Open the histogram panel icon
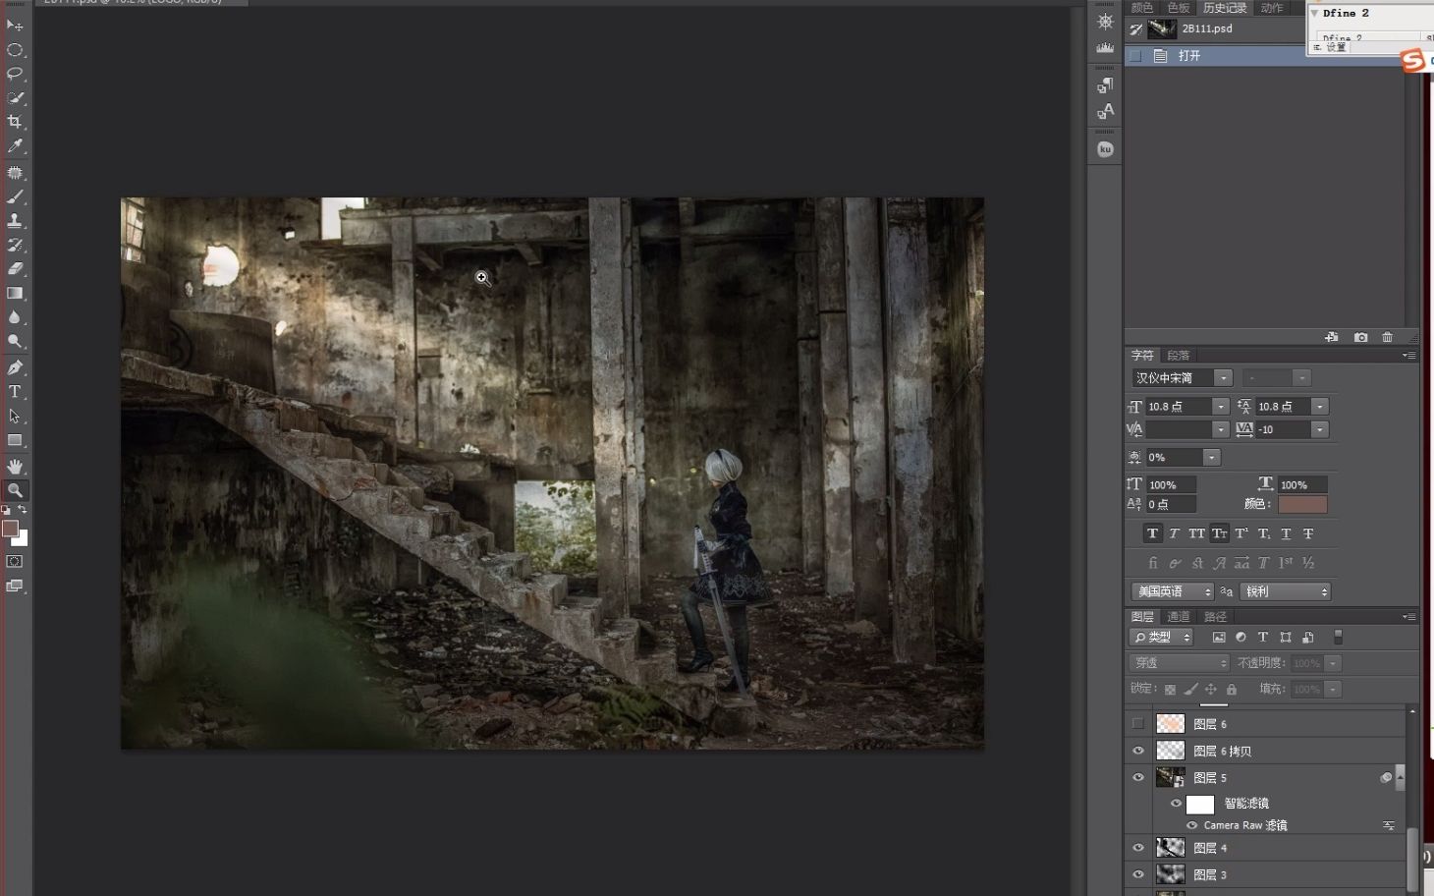 point(1105,46)
